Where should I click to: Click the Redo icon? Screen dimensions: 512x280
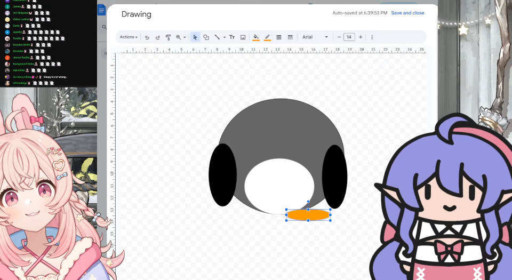pyautogui.click(x=158, y=37)
